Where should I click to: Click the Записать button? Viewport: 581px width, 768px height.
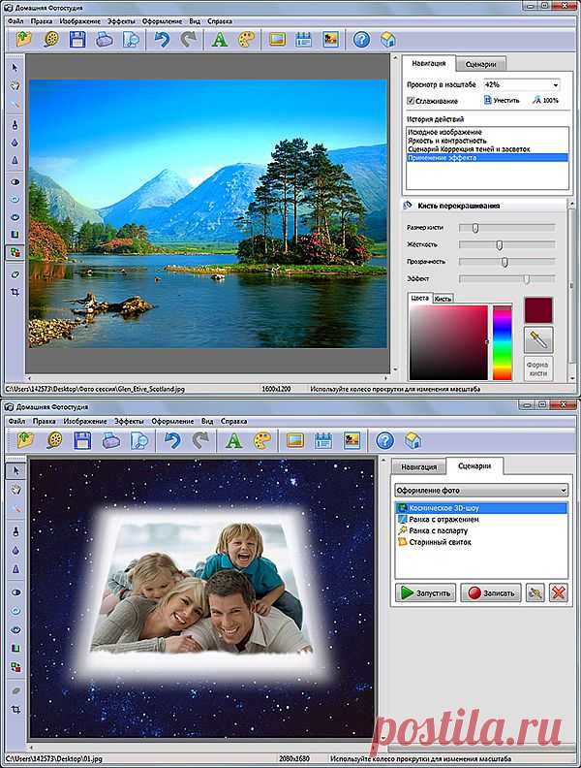tap(491, 592)
